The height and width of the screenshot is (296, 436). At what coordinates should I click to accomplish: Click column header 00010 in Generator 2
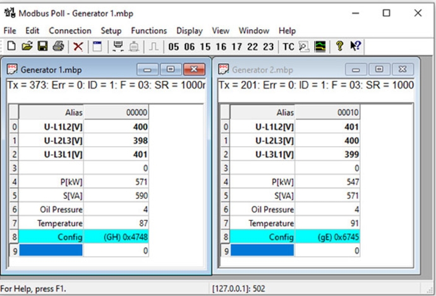coord(327,113)
